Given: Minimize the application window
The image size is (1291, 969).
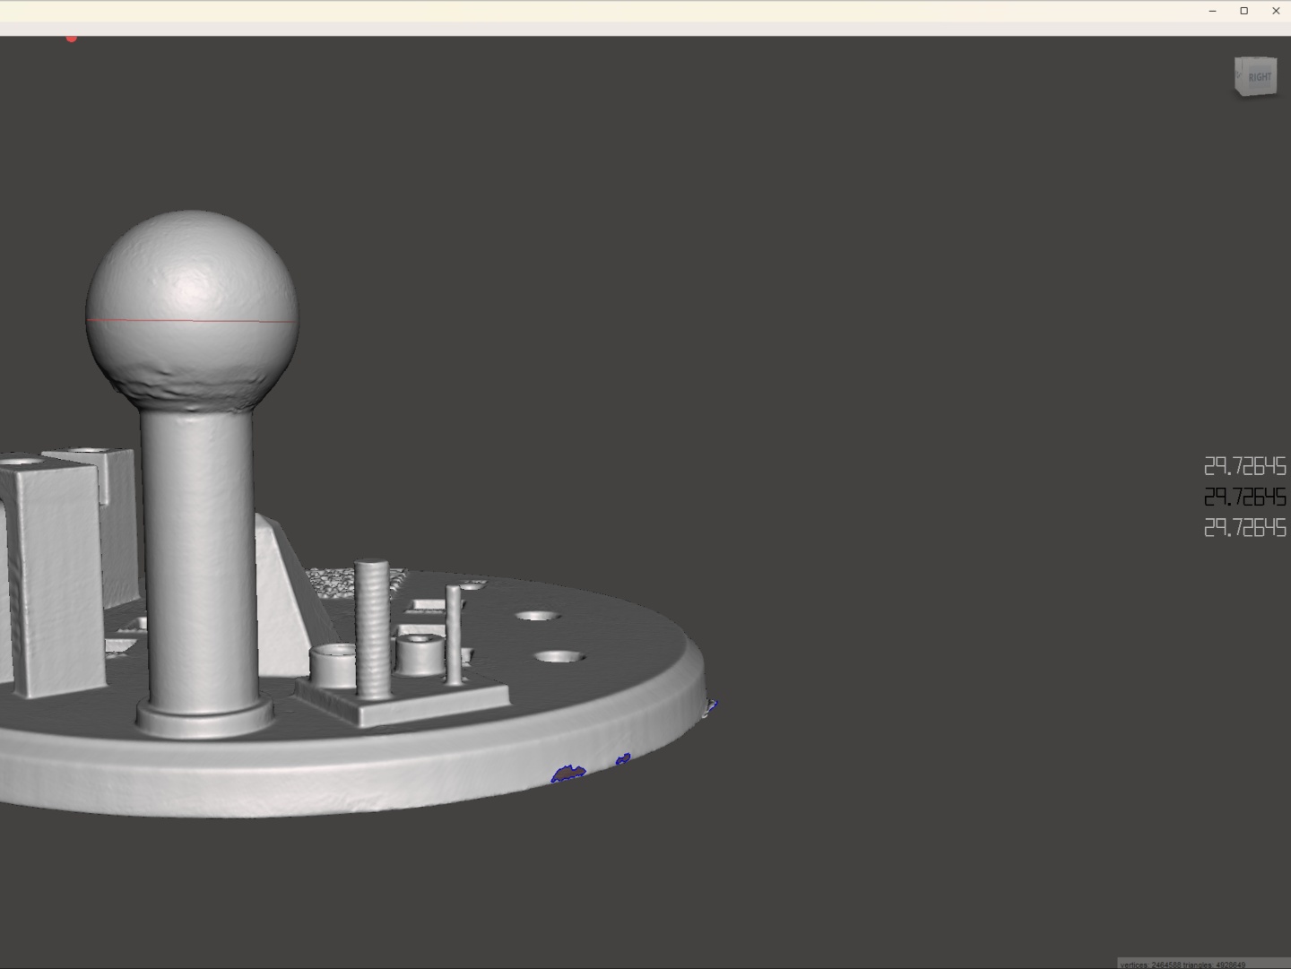Looking at the screenshot, I should [1212, 11].
